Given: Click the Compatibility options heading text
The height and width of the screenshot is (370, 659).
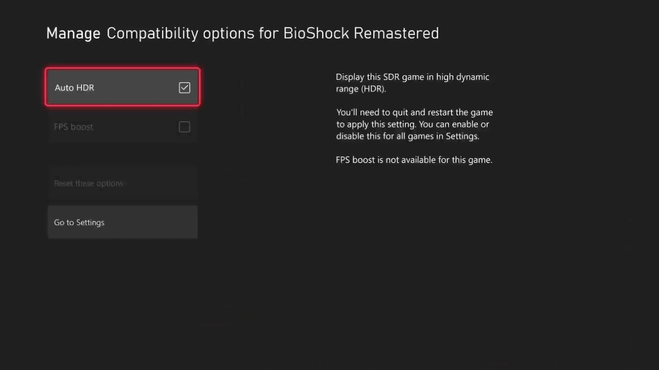Looking at the screenshot, I should [x=181, y=33].
